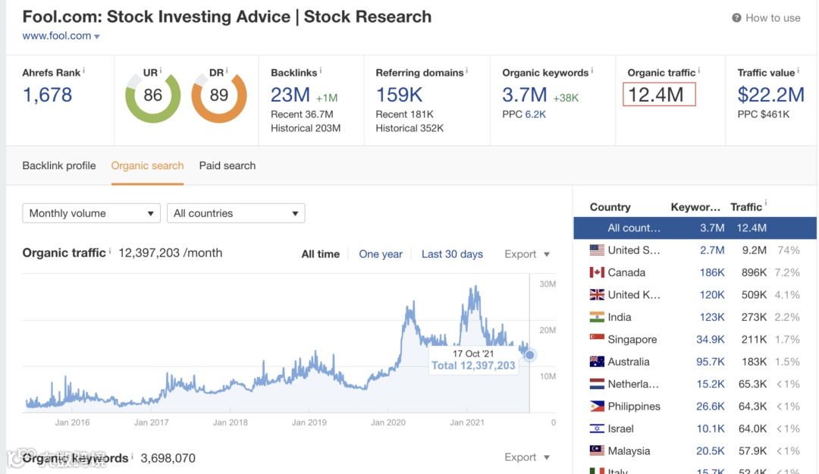Image resolution: width=819 pixels, height=474 pixels.
Task: Open the 23M backlinks link
Action: click(x=290, y=95)
